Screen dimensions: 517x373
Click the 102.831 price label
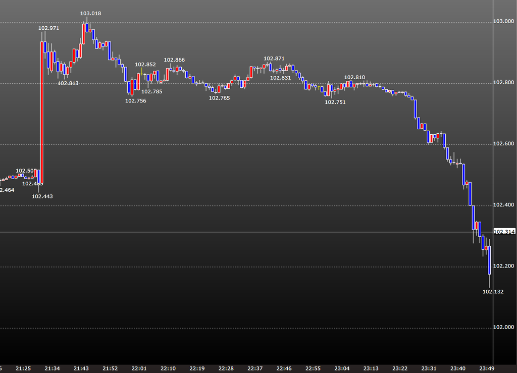click(281, 78)
